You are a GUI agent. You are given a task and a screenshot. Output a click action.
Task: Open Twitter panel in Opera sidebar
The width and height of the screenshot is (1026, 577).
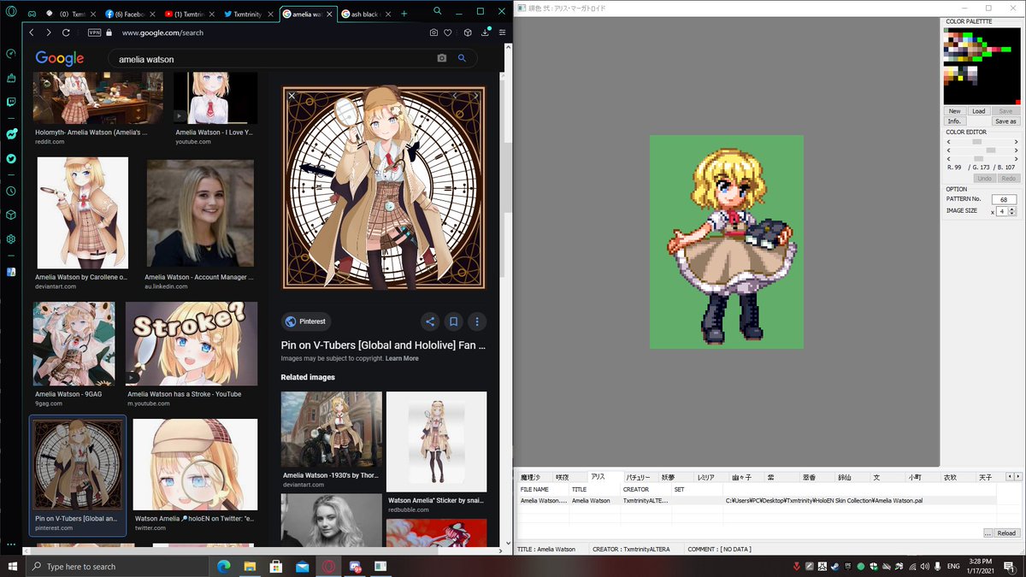click(11, 158)
